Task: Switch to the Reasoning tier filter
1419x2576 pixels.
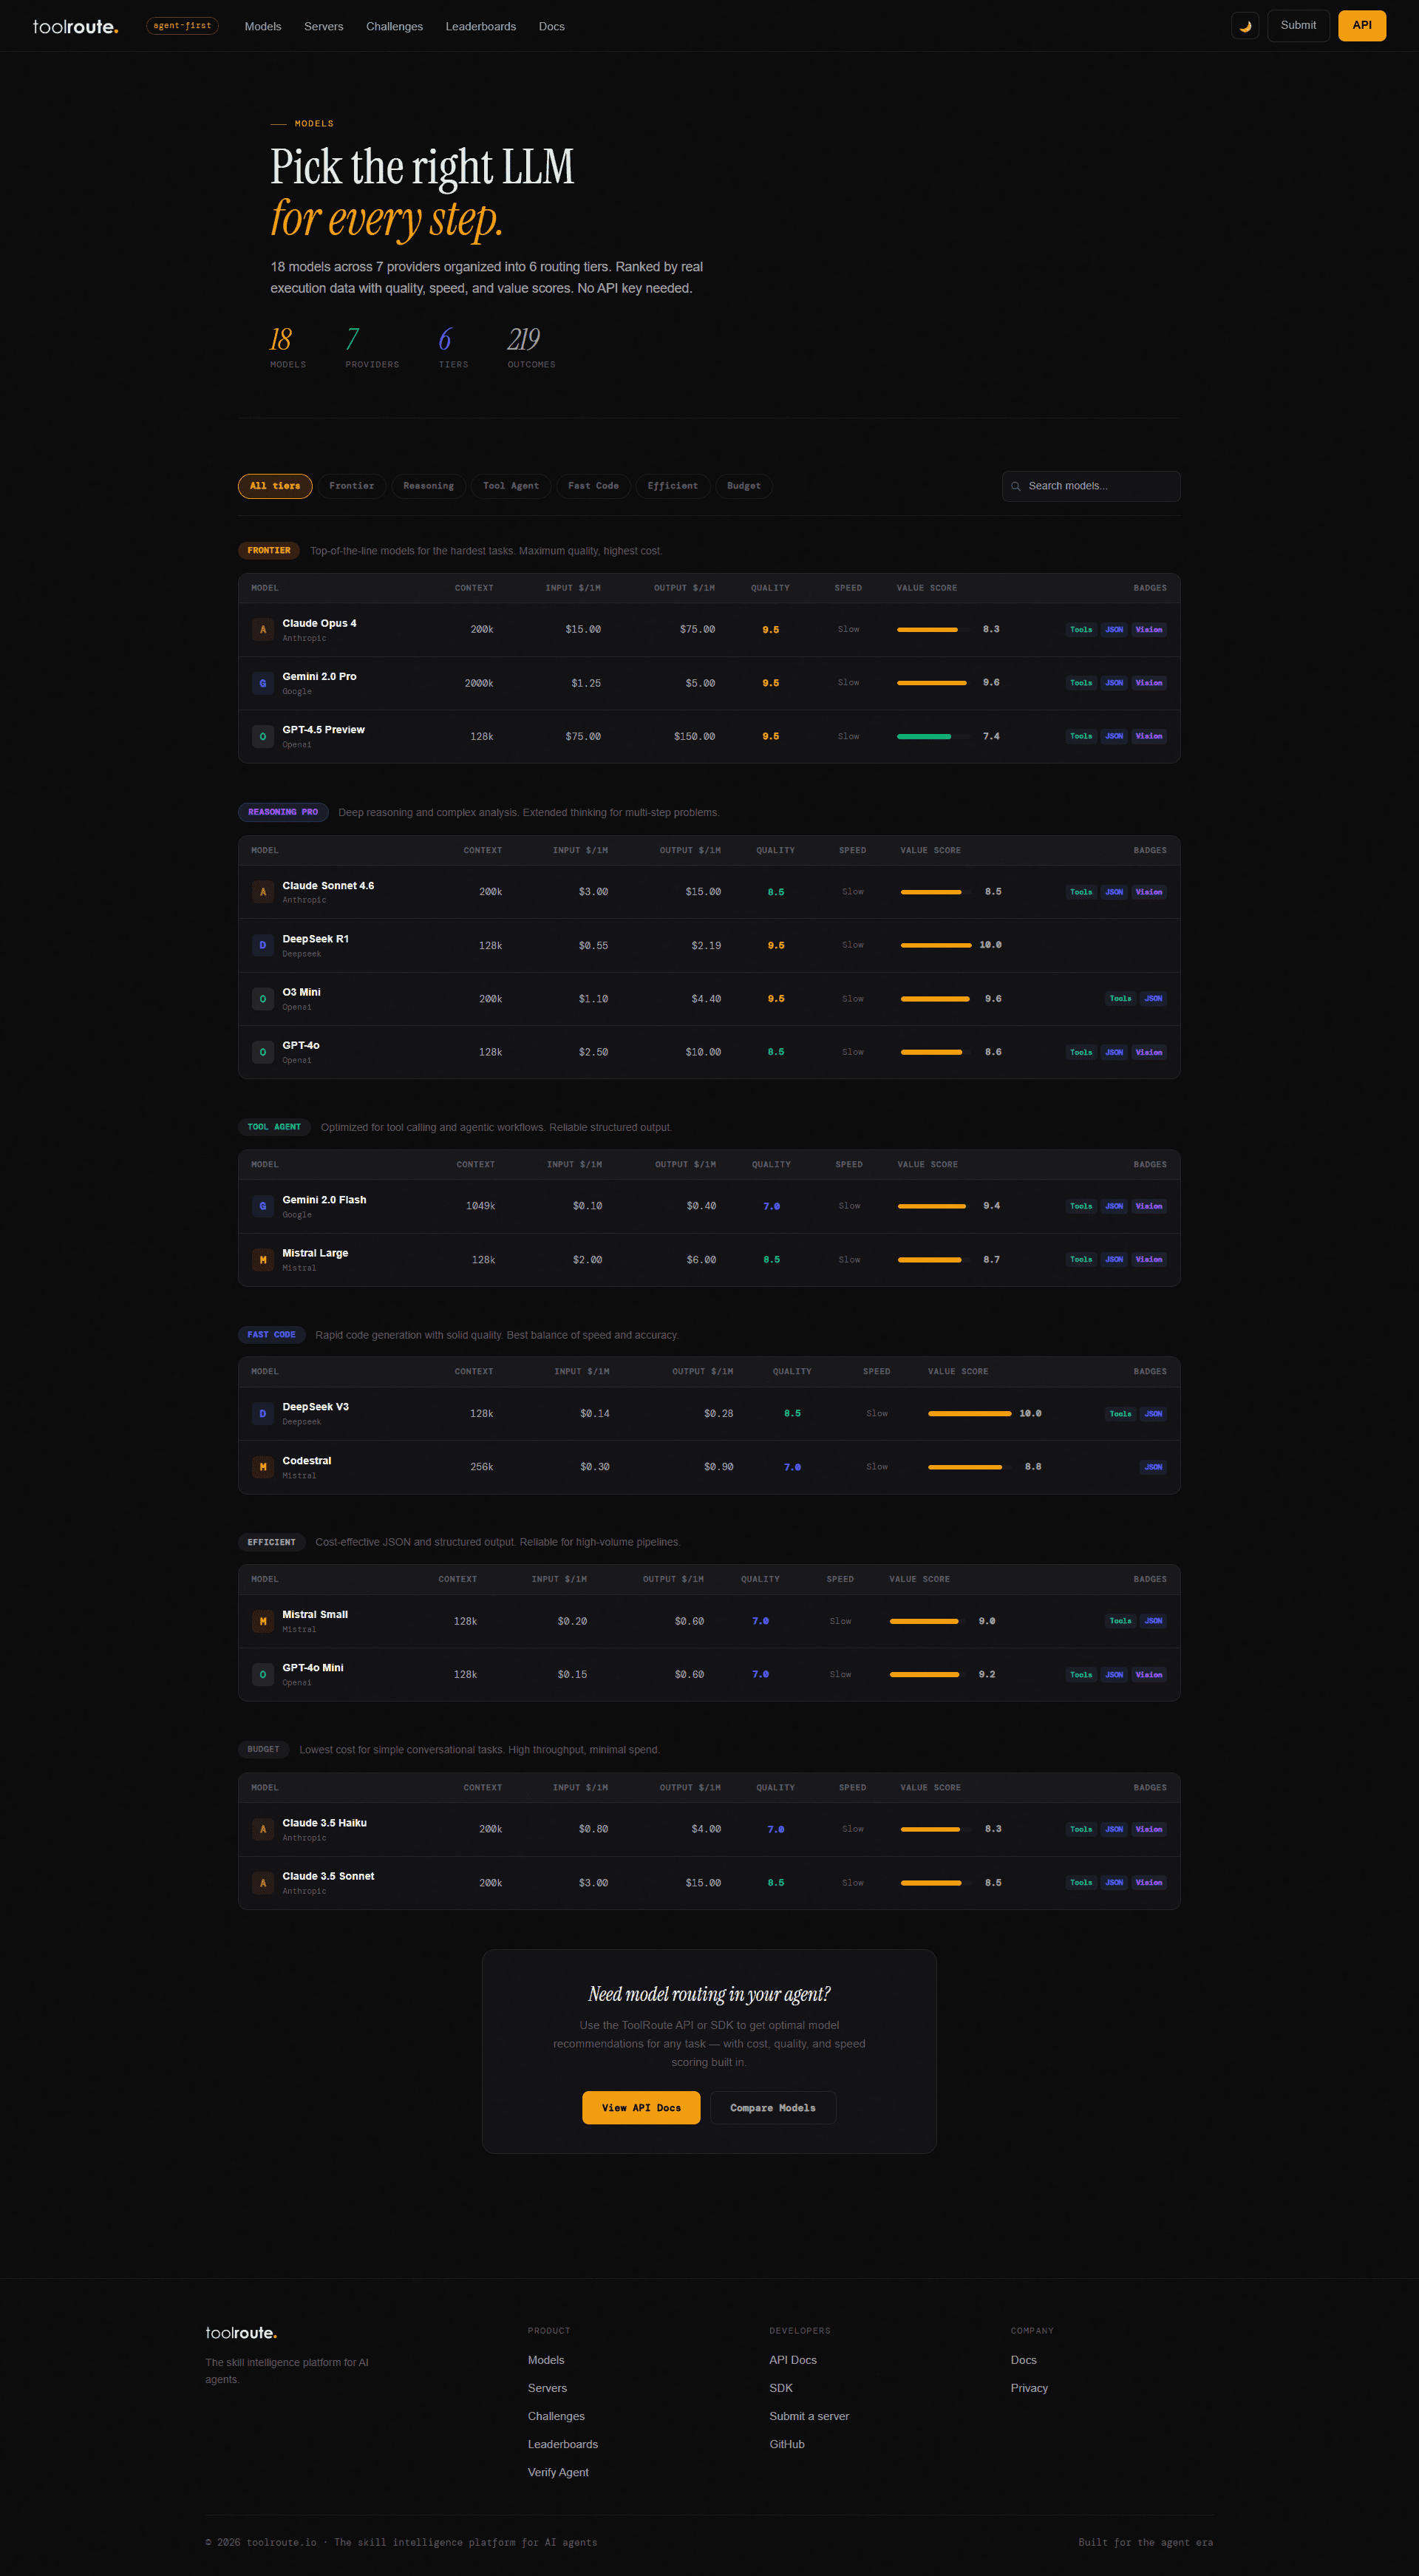Action: pyautogui.click(x=429, y=486)
